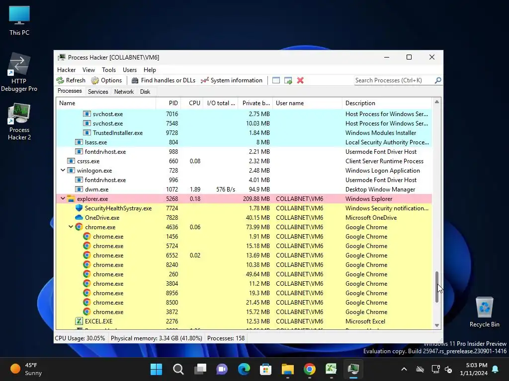Open Excel from the taskbar
The height and width of the screenshot is (381, 509).
(331, 369)
